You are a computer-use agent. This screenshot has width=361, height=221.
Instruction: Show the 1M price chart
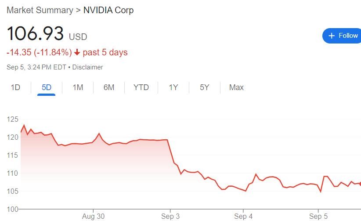(78, 87)
